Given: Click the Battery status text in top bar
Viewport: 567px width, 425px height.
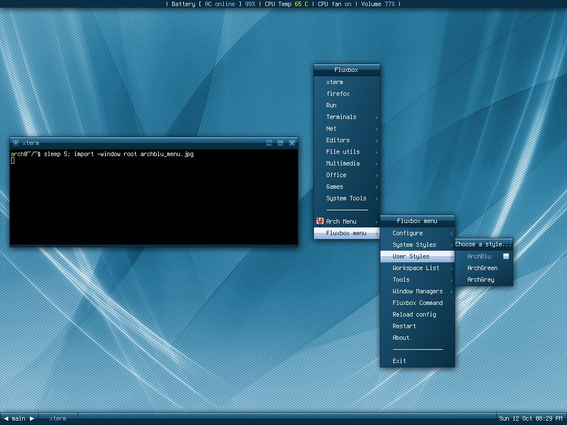Looking at the screenshot, I should click(213, 4).
